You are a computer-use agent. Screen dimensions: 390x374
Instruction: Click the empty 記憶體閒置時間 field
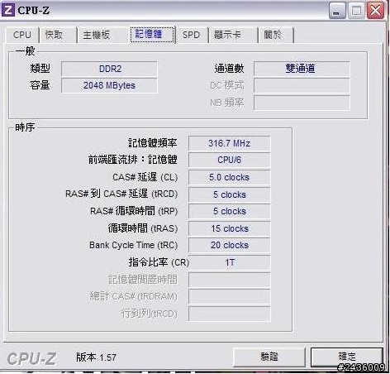click(229, 280)
